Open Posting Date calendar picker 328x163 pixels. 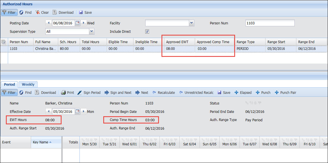[x=78, y=23]
